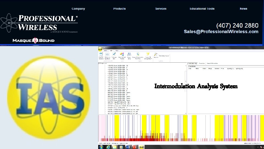Open the News menu

pos(243,9)
